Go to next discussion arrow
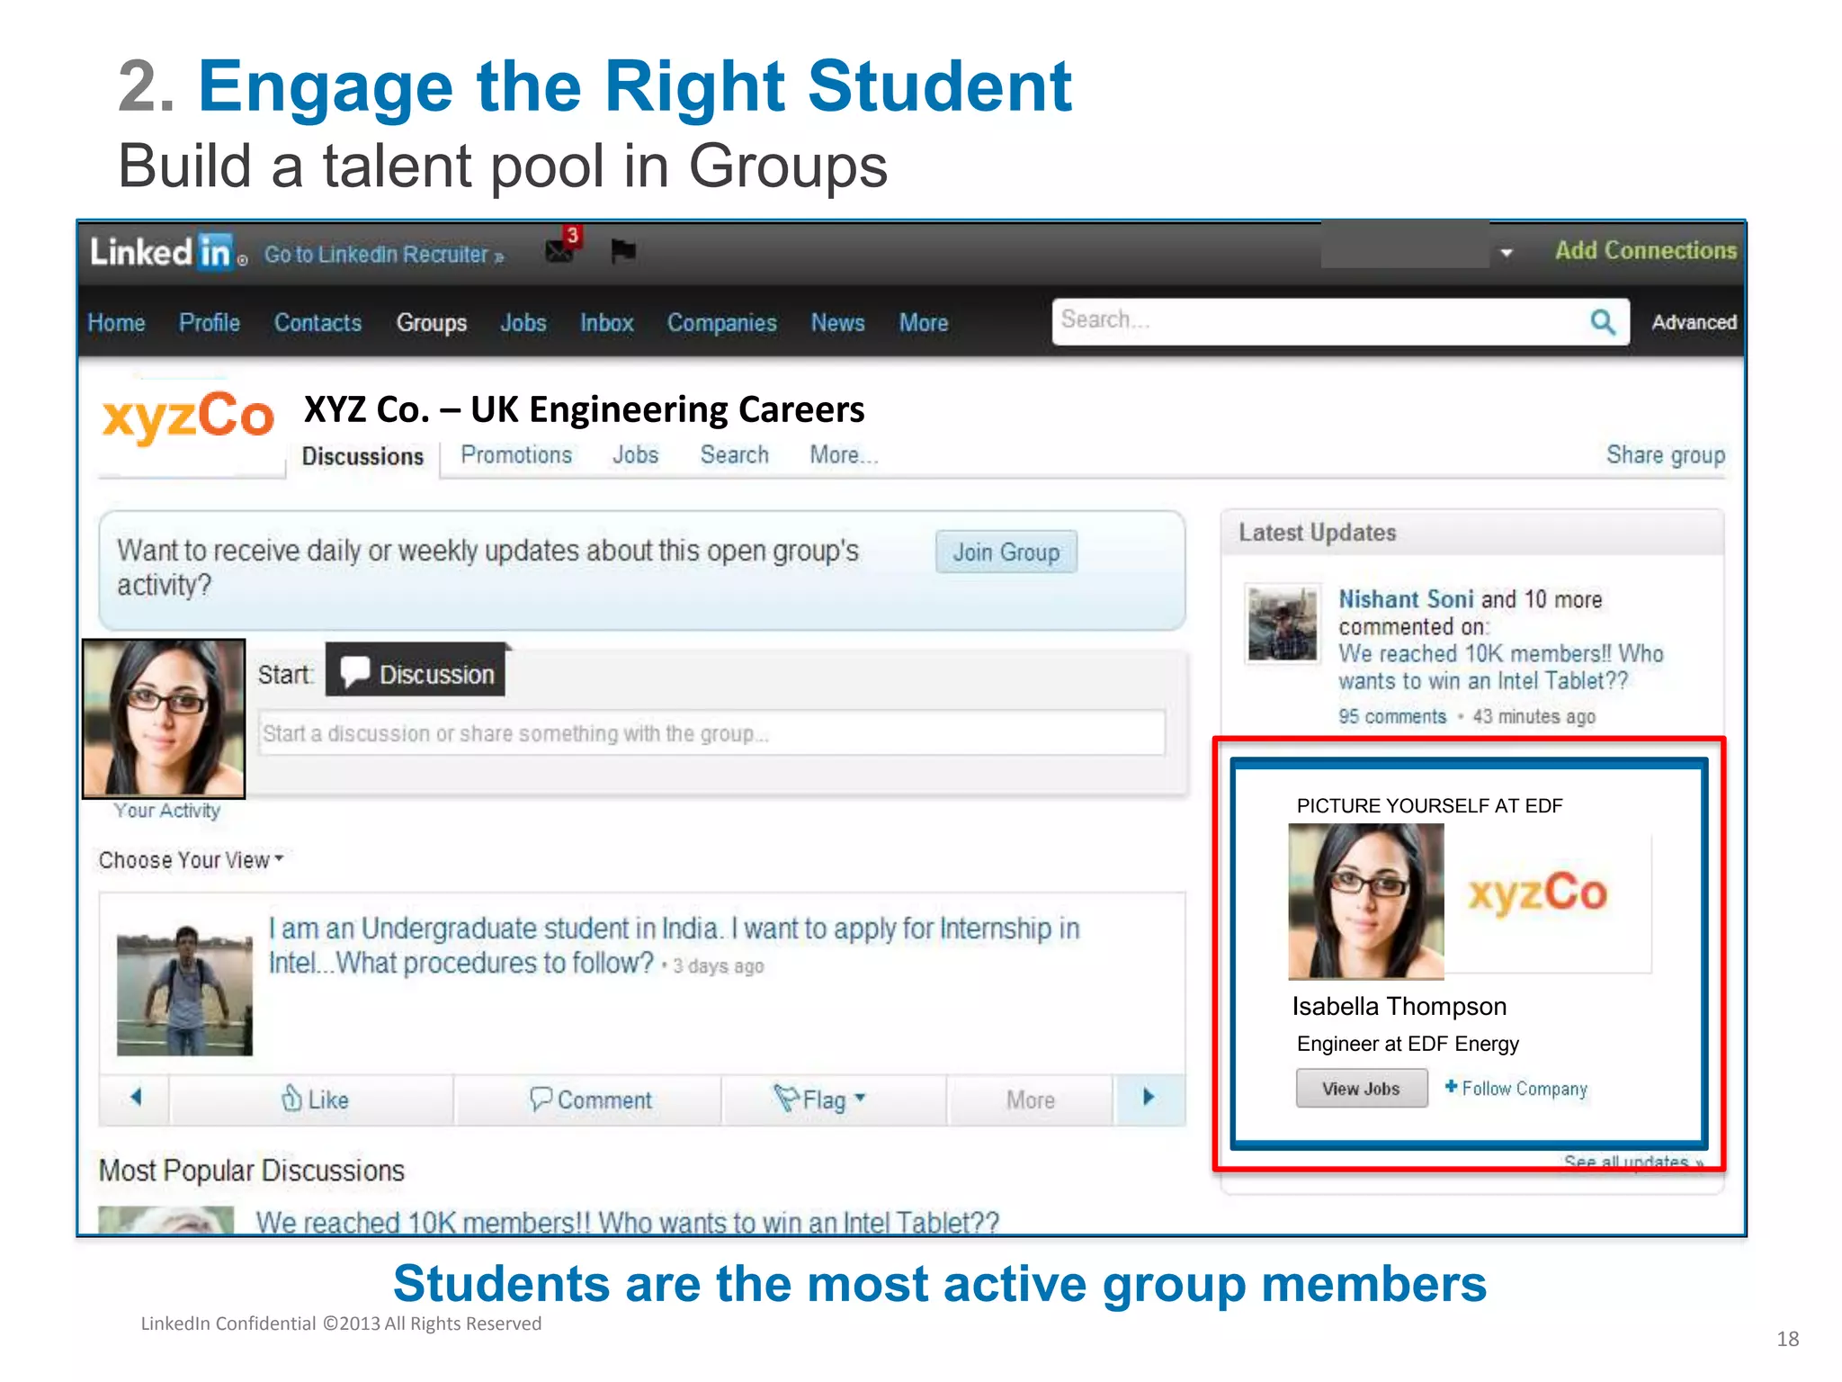This screenshot has width=1842, height=1382. (1149, 1098)
